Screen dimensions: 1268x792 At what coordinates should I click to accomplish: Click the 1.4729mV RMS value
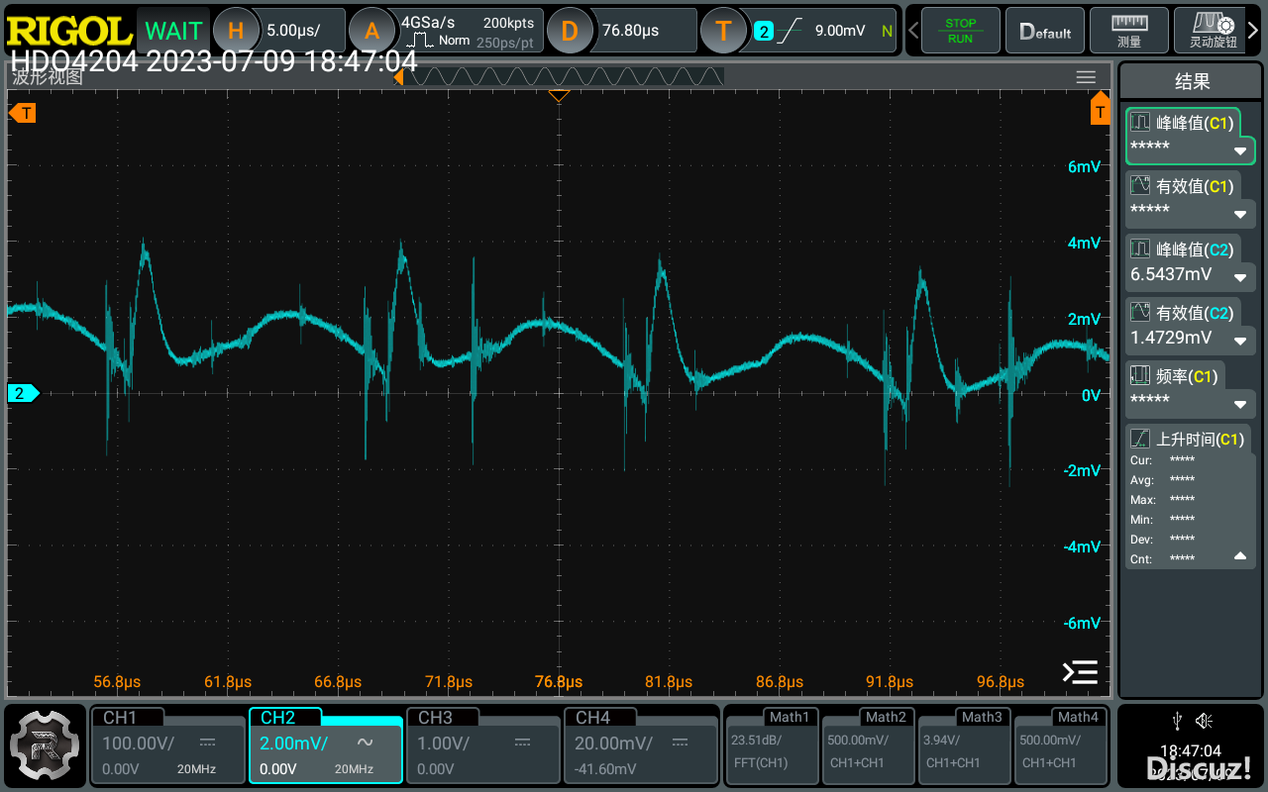(1171, 338)
